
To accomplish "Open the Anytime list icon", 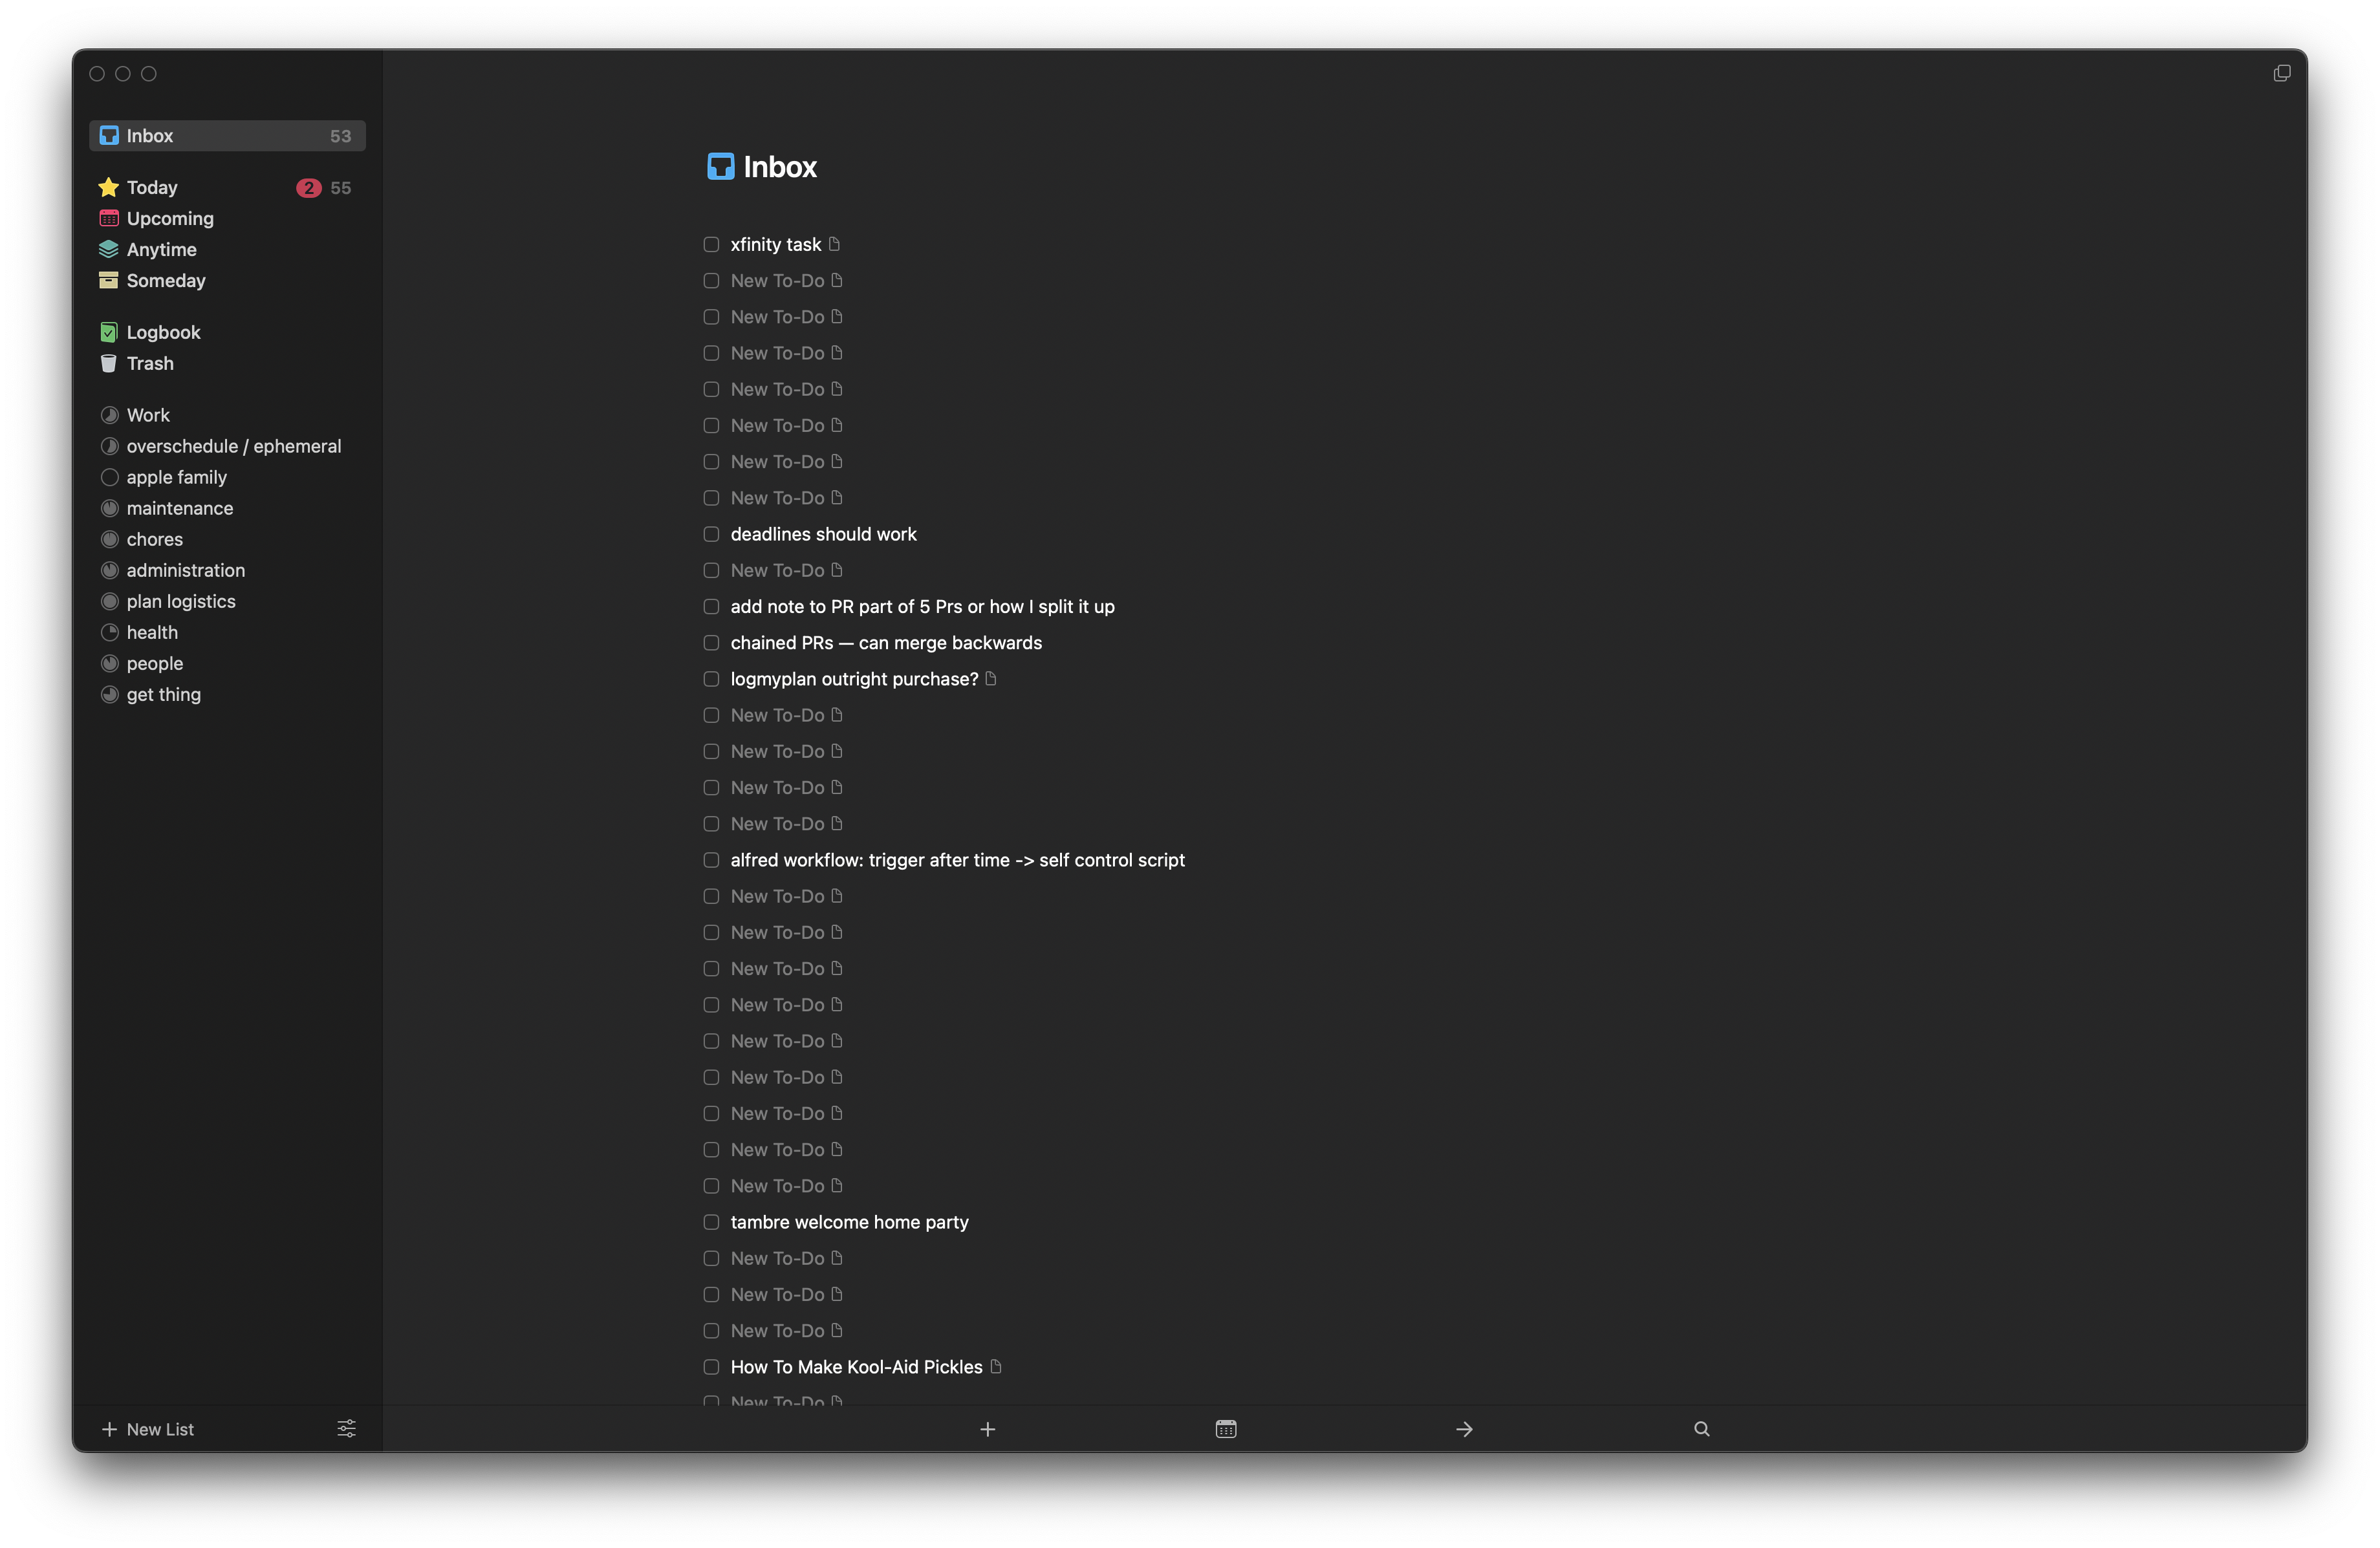I will (x=108, y=249).
